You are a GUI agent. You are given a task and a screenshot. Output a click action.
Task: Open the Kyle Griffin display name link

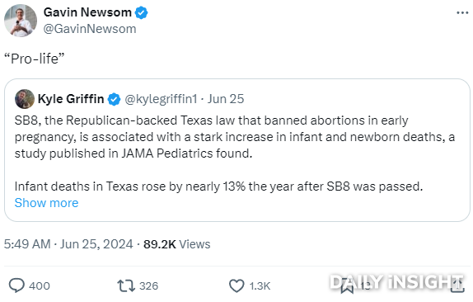pyautogui.click(x=71, y=99)
